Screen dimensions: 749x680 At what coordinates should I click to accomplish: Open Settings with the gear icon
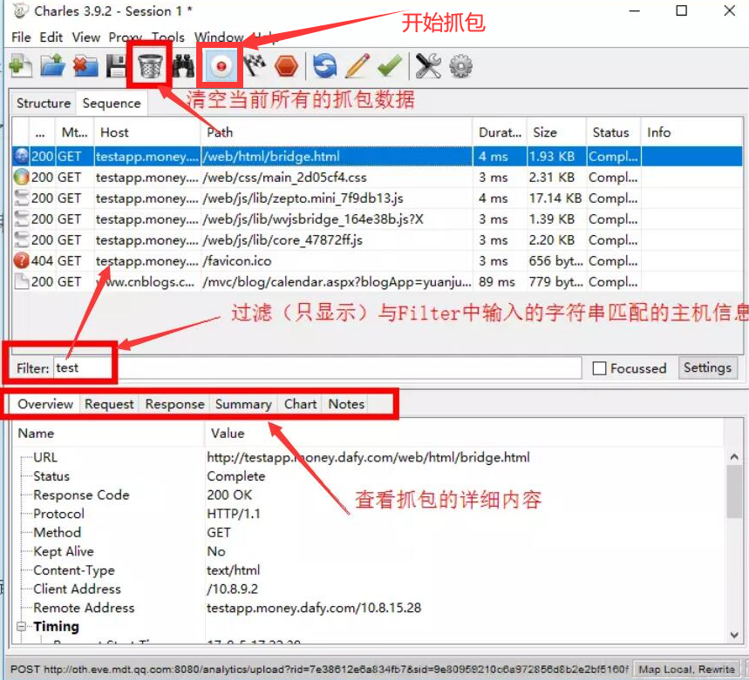pos(460,66)
